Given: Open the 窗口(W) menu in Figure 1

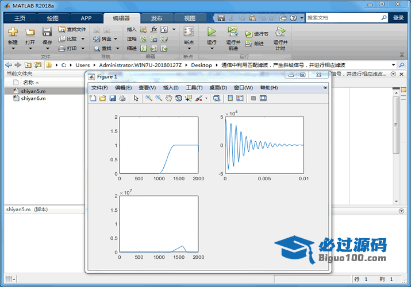Looking at the screenshot, I should click(243, 88).
